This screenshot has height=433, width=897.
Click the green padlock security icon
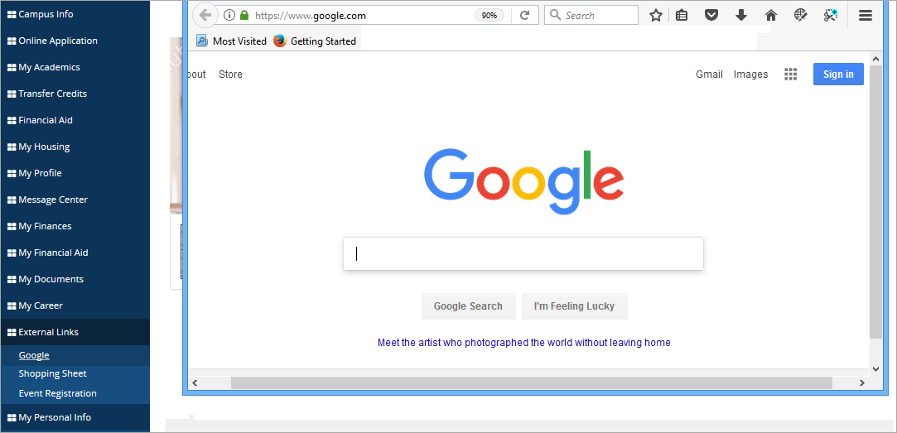[x=244, y=16]
